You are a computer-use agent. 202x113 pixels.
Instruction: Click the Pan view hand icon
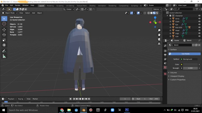point(159,35)
